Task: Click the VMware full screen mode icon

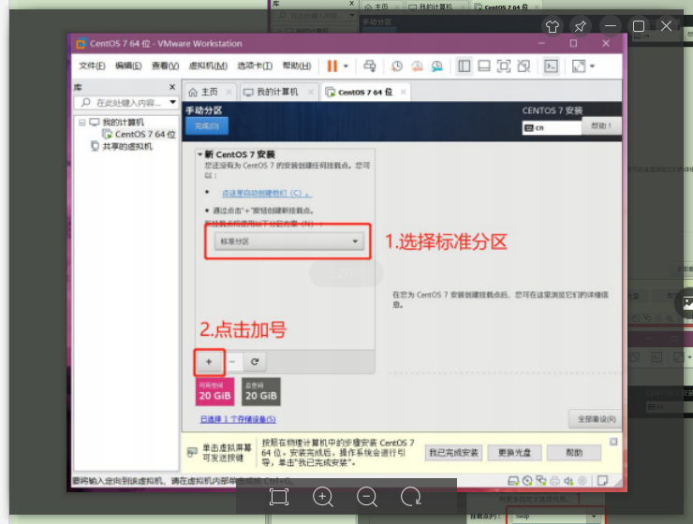Action: point(504,66)
